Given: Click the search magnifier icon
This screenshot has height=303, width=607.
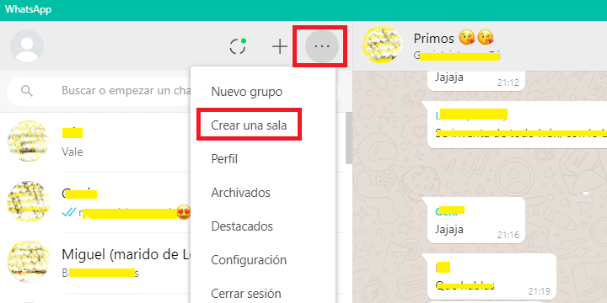Looking at the screenshot, I should point(27,91).
